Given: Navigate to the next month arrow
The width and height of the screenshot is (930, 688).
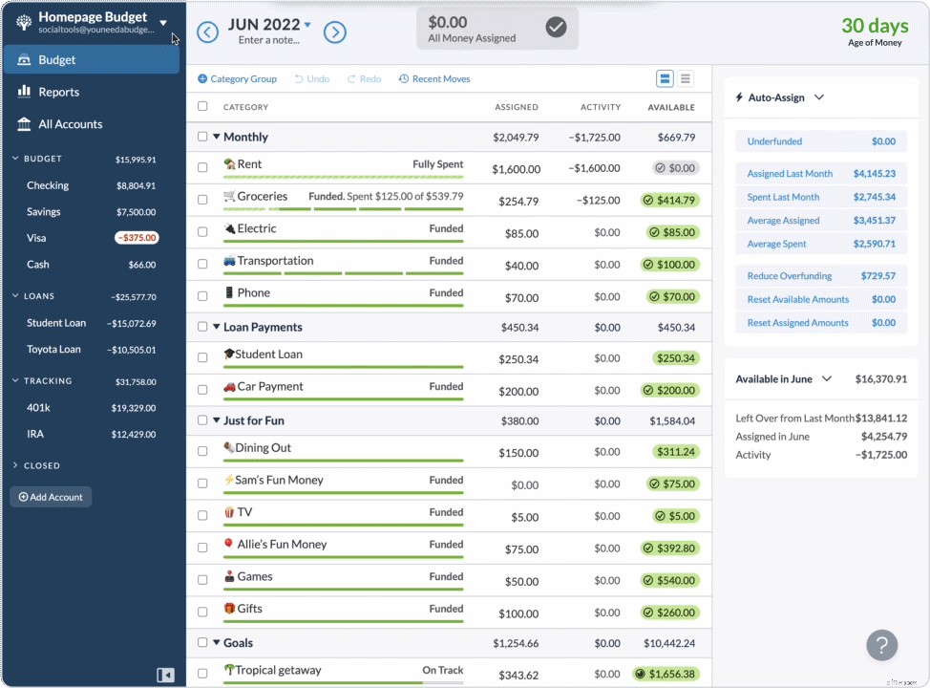Looking at the screenshot, I should tap(334, 32).
